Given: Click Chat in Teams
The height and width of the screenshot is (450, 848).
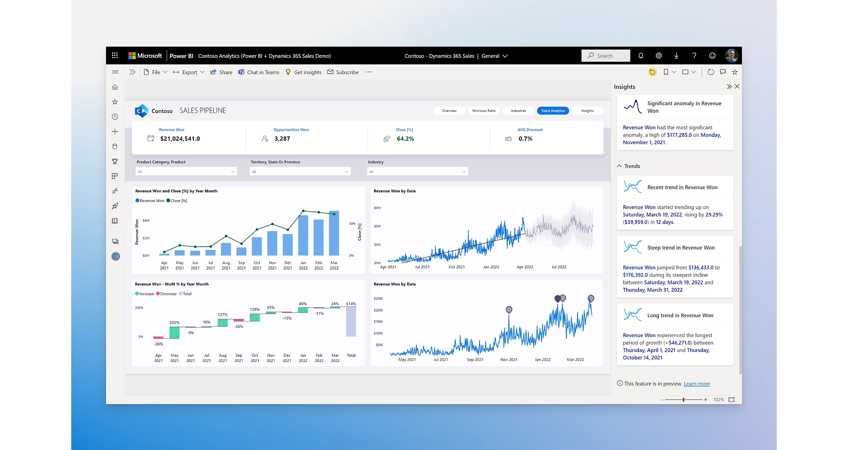Looking at the screenshot, I should click(259, 72).
